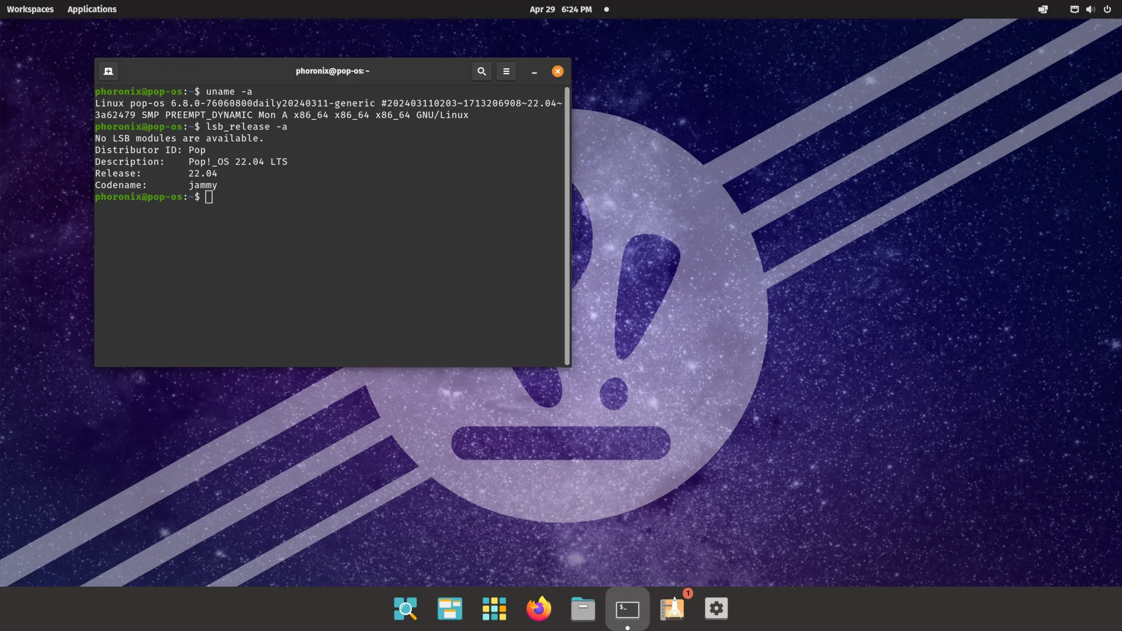
Task: Open the terminal hamburger menu
Action: tap(507, 71)
